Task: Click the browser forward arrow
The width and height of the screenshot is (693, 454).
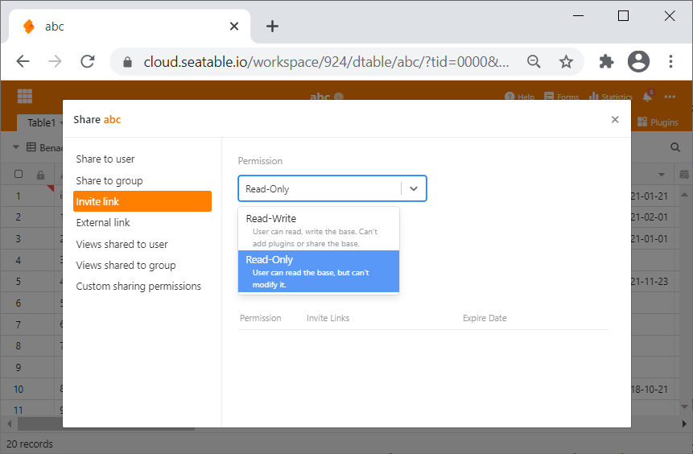Action: (56, 61)
